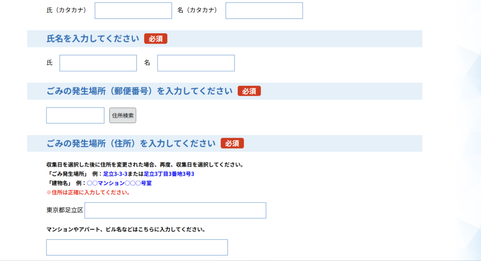Click the 東京都足立区 prefix label
The image size is (481, 261).
click(x=65, y=210)
